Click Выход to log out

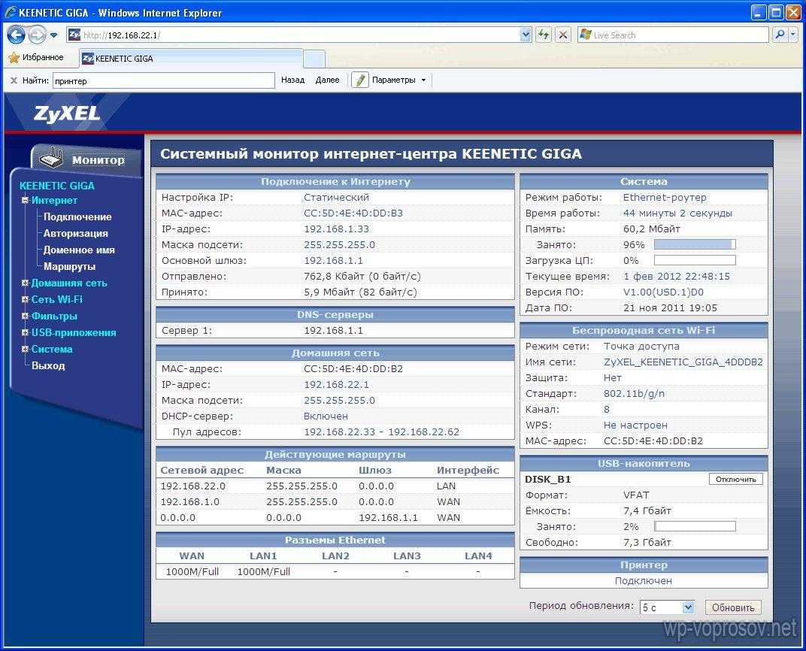48,366
